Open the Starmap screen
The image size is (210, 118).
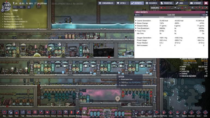point(196,3)
